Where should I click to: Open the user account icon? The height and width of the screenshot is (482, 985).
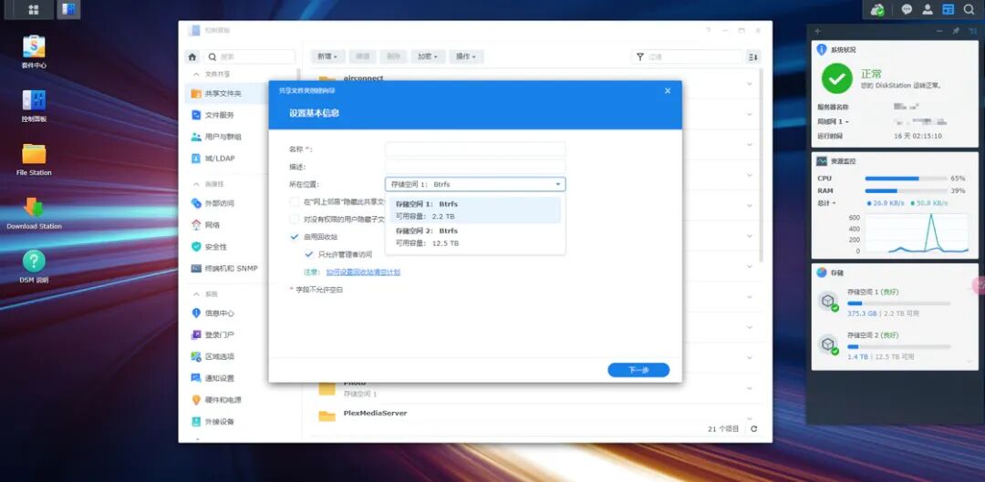(928, 9)
